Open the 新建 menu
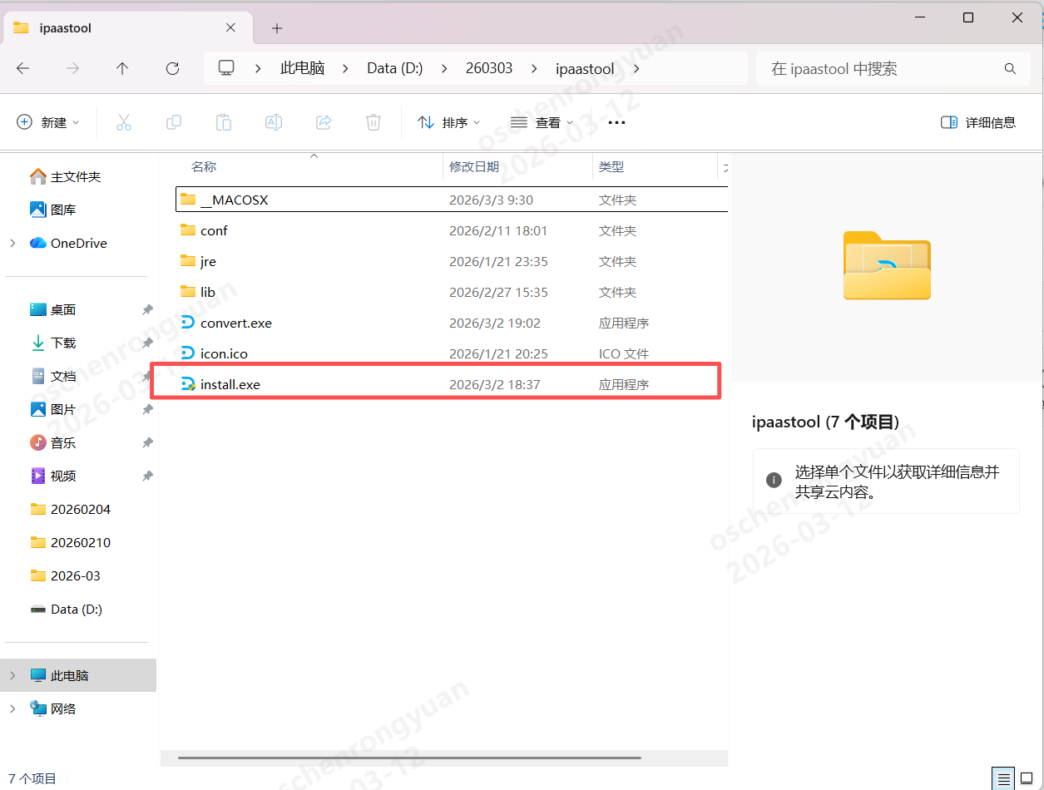The width and height of the screenshot is (1044, 790). click(x=47, y=121)
